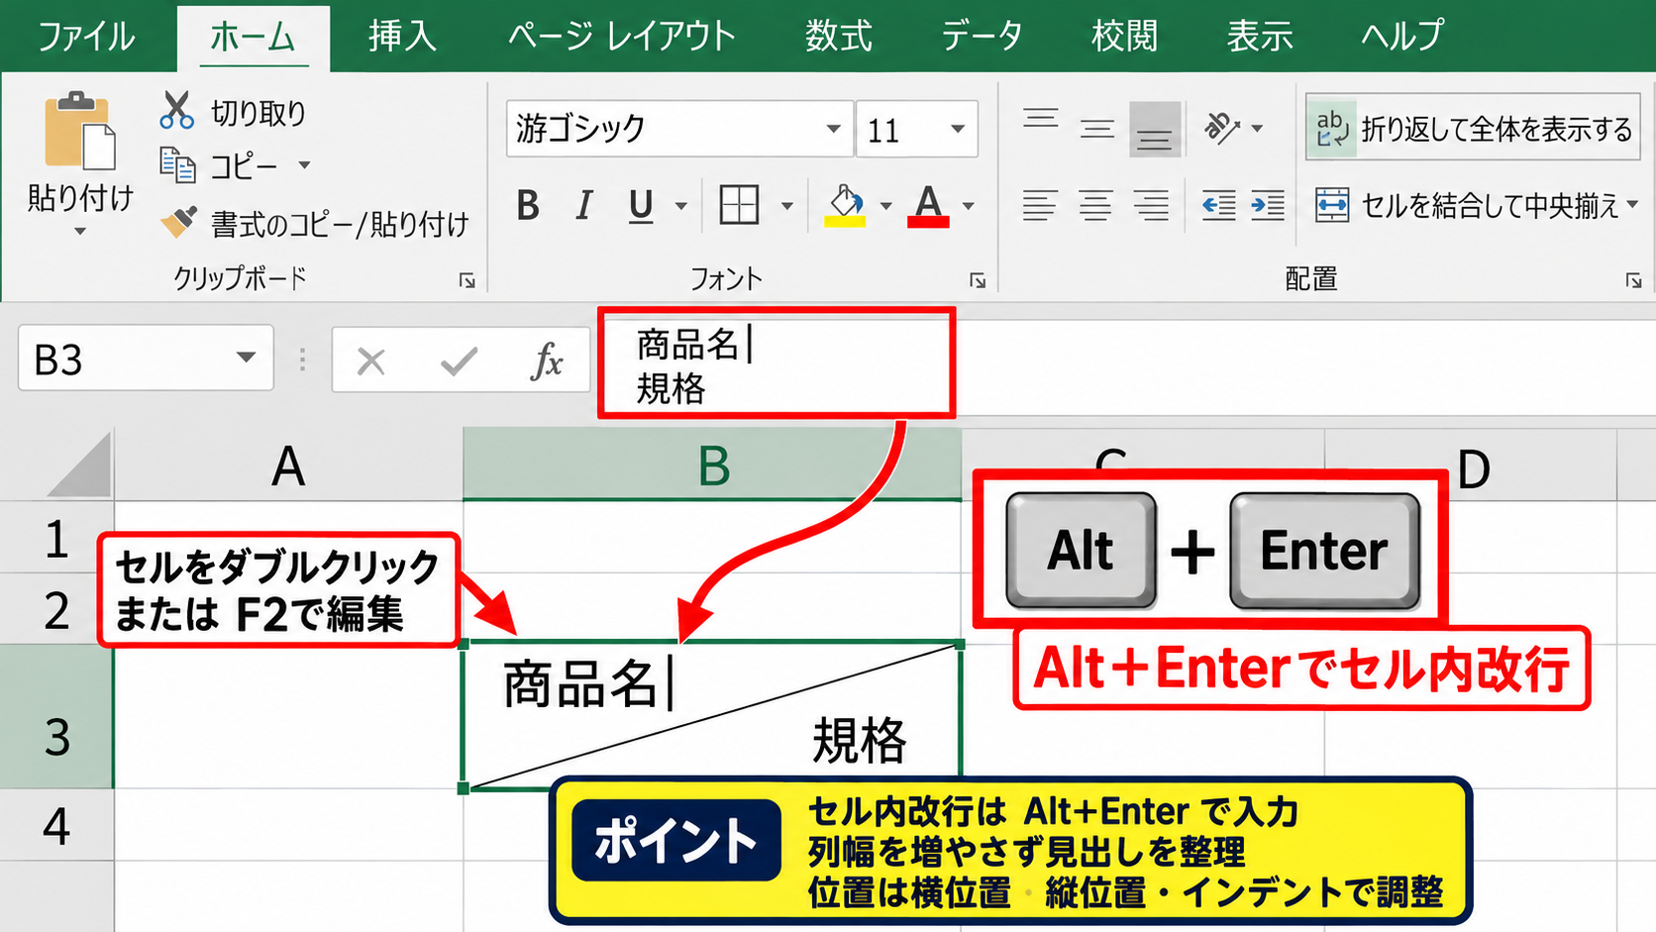The height and width of the screenshot is (932, 1656).
Task: Select row 4 header
Action: pos(56,825)
